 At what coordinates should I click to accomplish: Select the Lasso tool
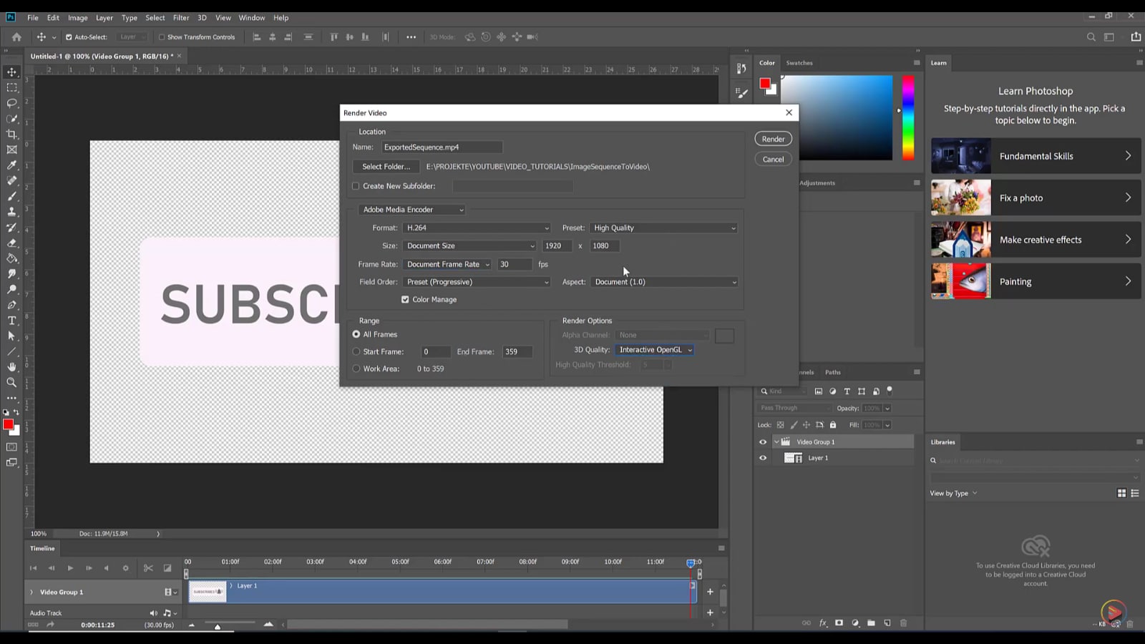coord(11,103)
